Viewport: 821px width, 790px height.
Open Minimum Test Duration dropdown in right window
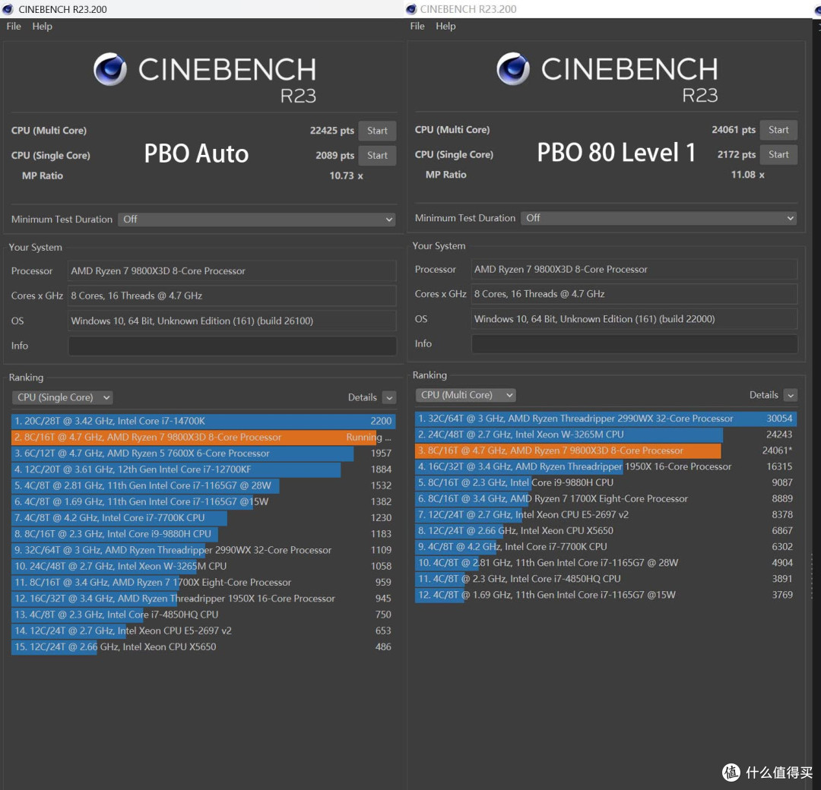click(x=658, y=218)
